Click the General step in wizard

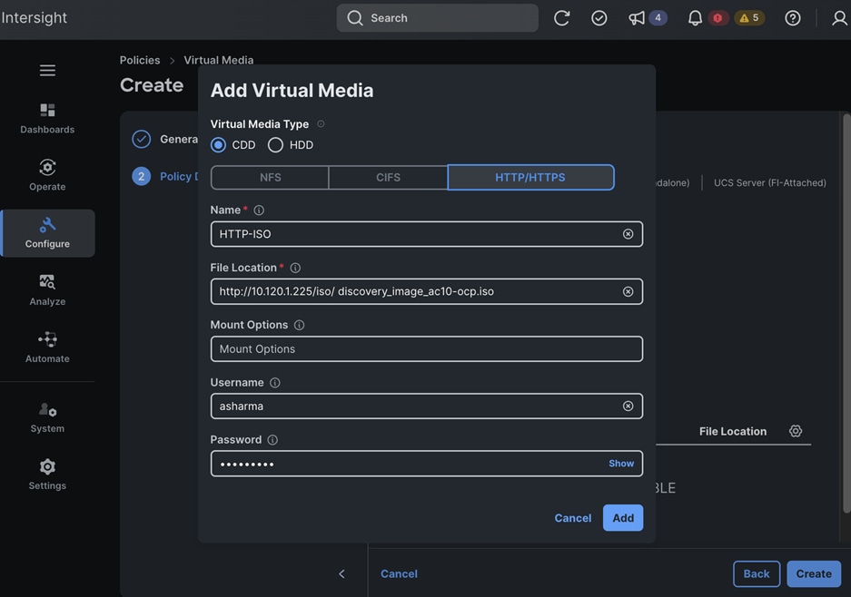(165, 140)
